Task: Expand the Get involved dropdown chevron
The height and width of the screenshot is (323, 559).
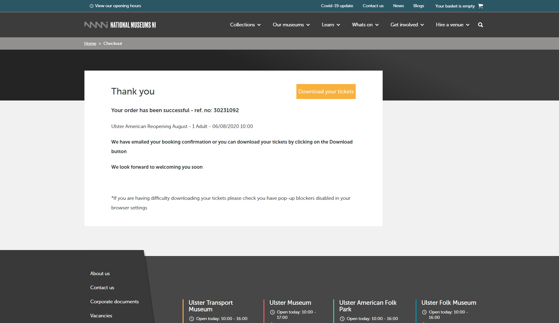Action: pos(422,25)
